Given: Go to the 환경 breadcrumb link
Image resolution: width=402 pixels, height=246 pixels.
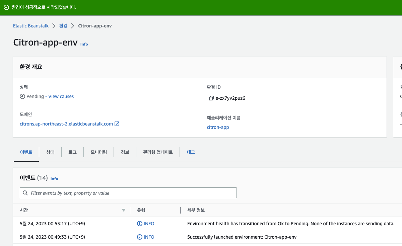Looking at the screenshot, I should 63,26.
